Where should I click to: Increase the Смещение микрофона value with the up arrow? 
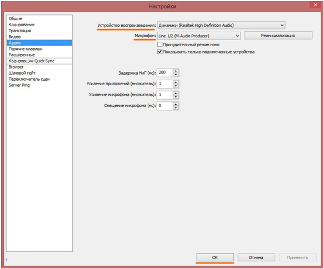(x=176, y=104)
